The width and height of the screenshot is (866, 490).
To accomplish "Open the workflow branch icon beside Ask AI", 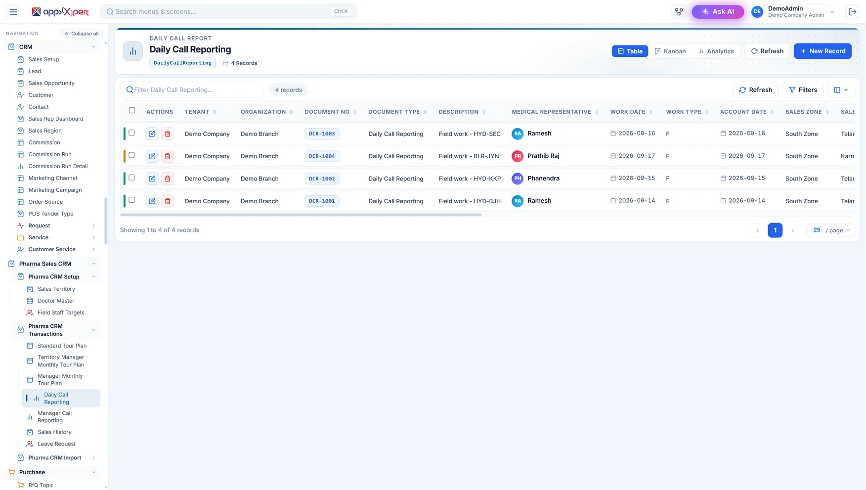I will 679,11.
